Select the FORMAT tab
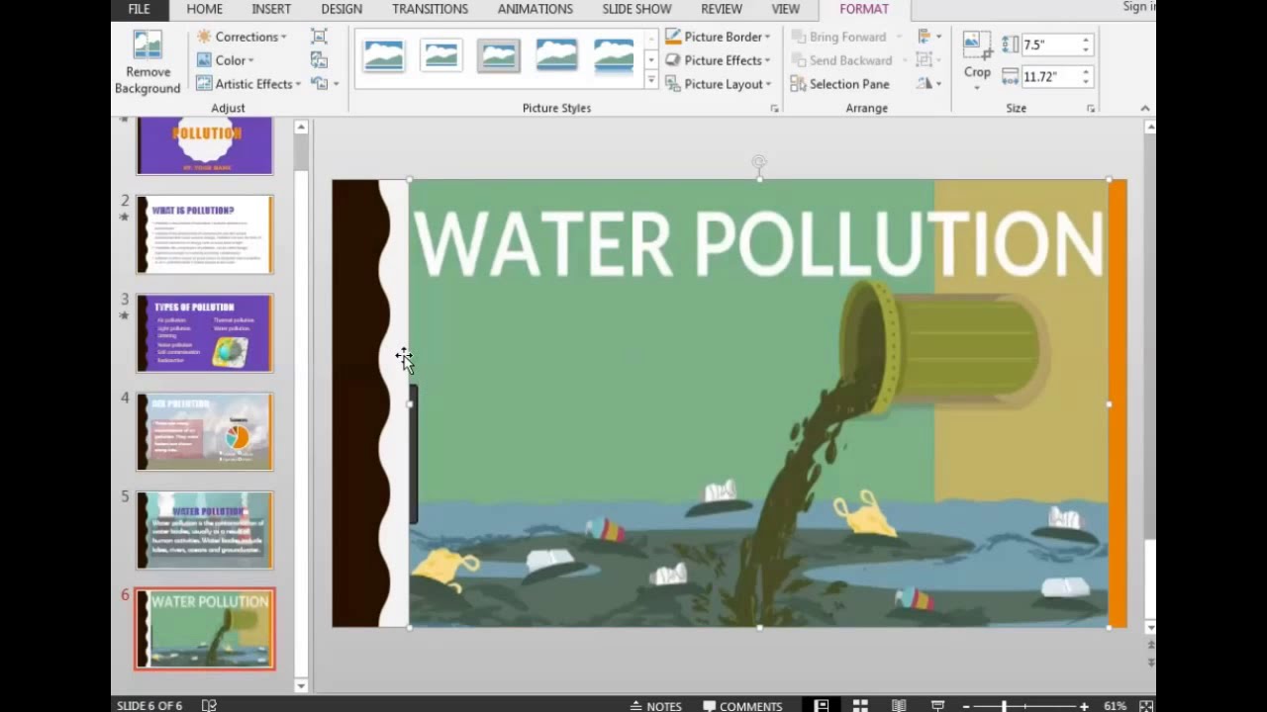This screenshot has width=1267, height=712. tap(864, 9)
